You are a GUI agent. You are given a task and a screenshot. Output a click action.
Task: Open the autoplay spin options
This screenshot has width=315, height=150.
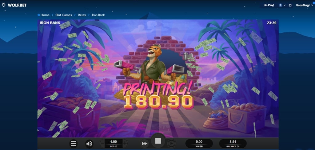pyautogui.click(x=171, y=144)
